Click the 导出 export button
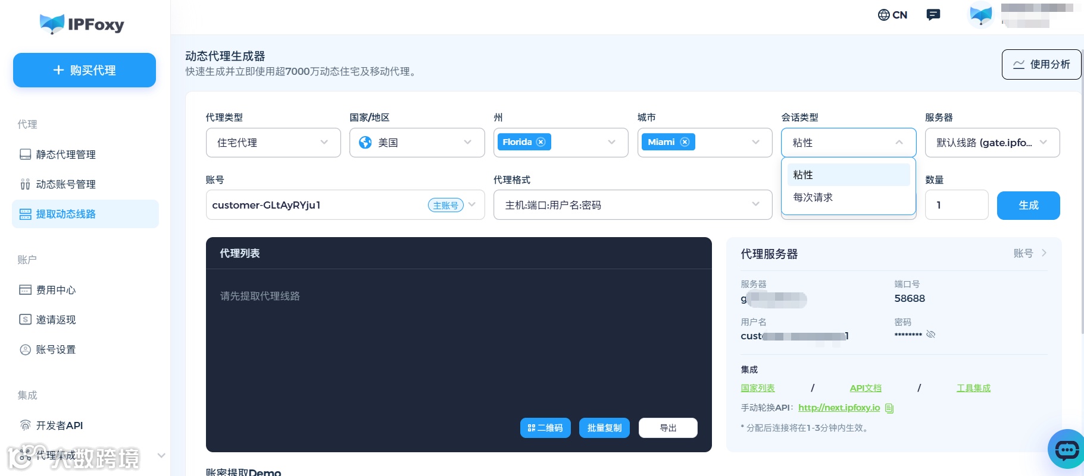The width and height of the screenshot is (1084, 476). [668, 428]
